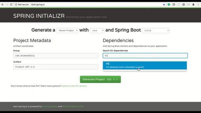
Task: Open the Chrome three-dot menu
Action: click(198, 4)
